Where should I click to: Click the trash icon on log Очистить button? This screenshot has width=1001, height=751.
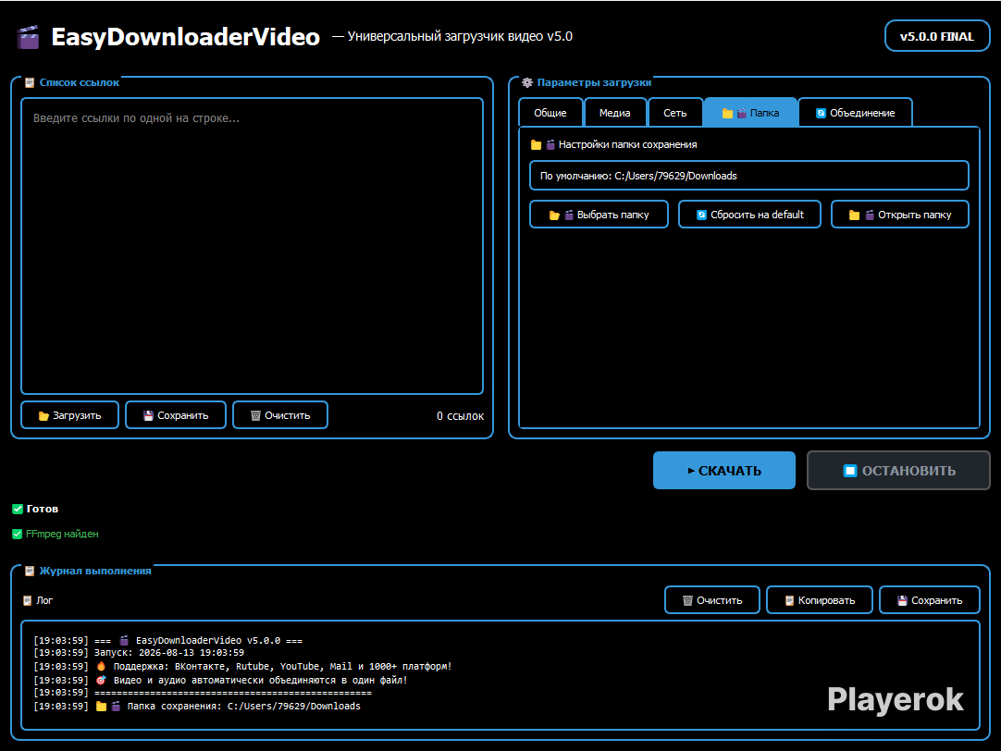pos(687,601)
